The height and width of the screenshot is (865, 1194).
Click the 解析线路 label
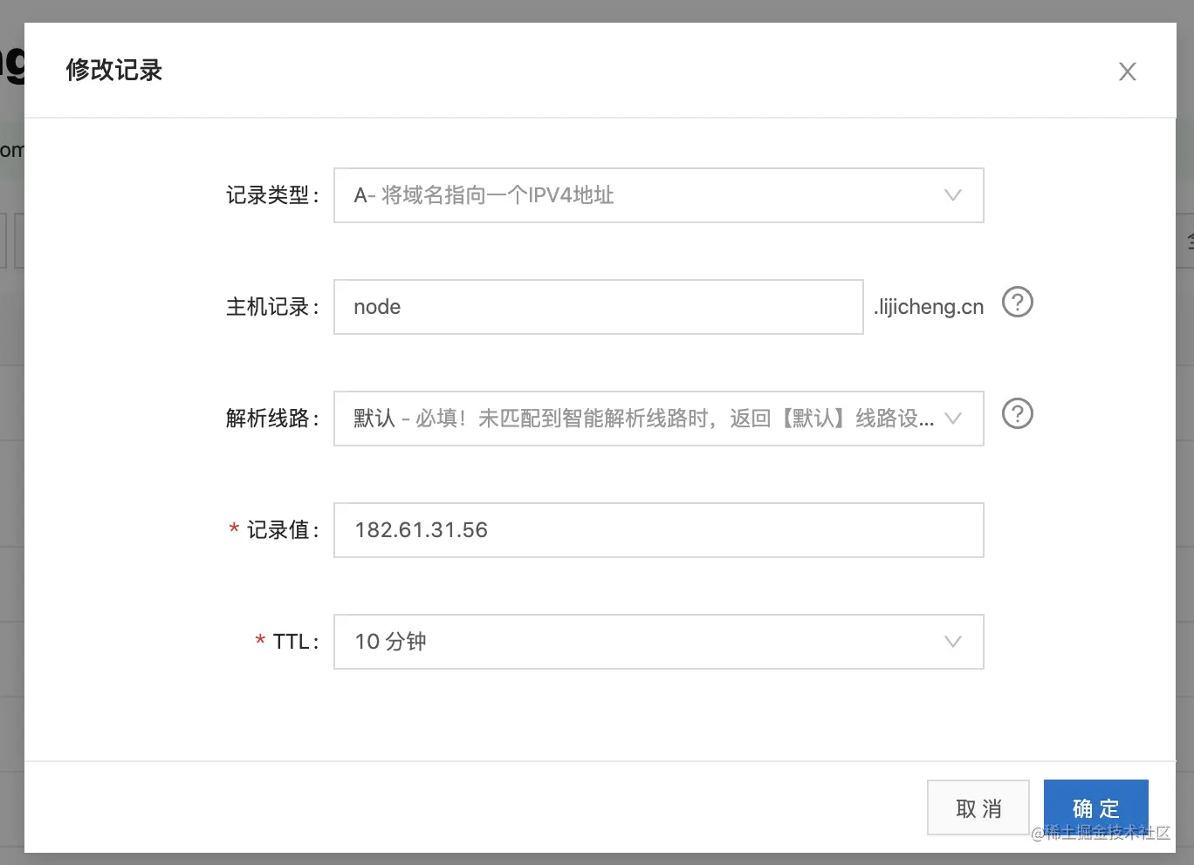tap(272, 419)
